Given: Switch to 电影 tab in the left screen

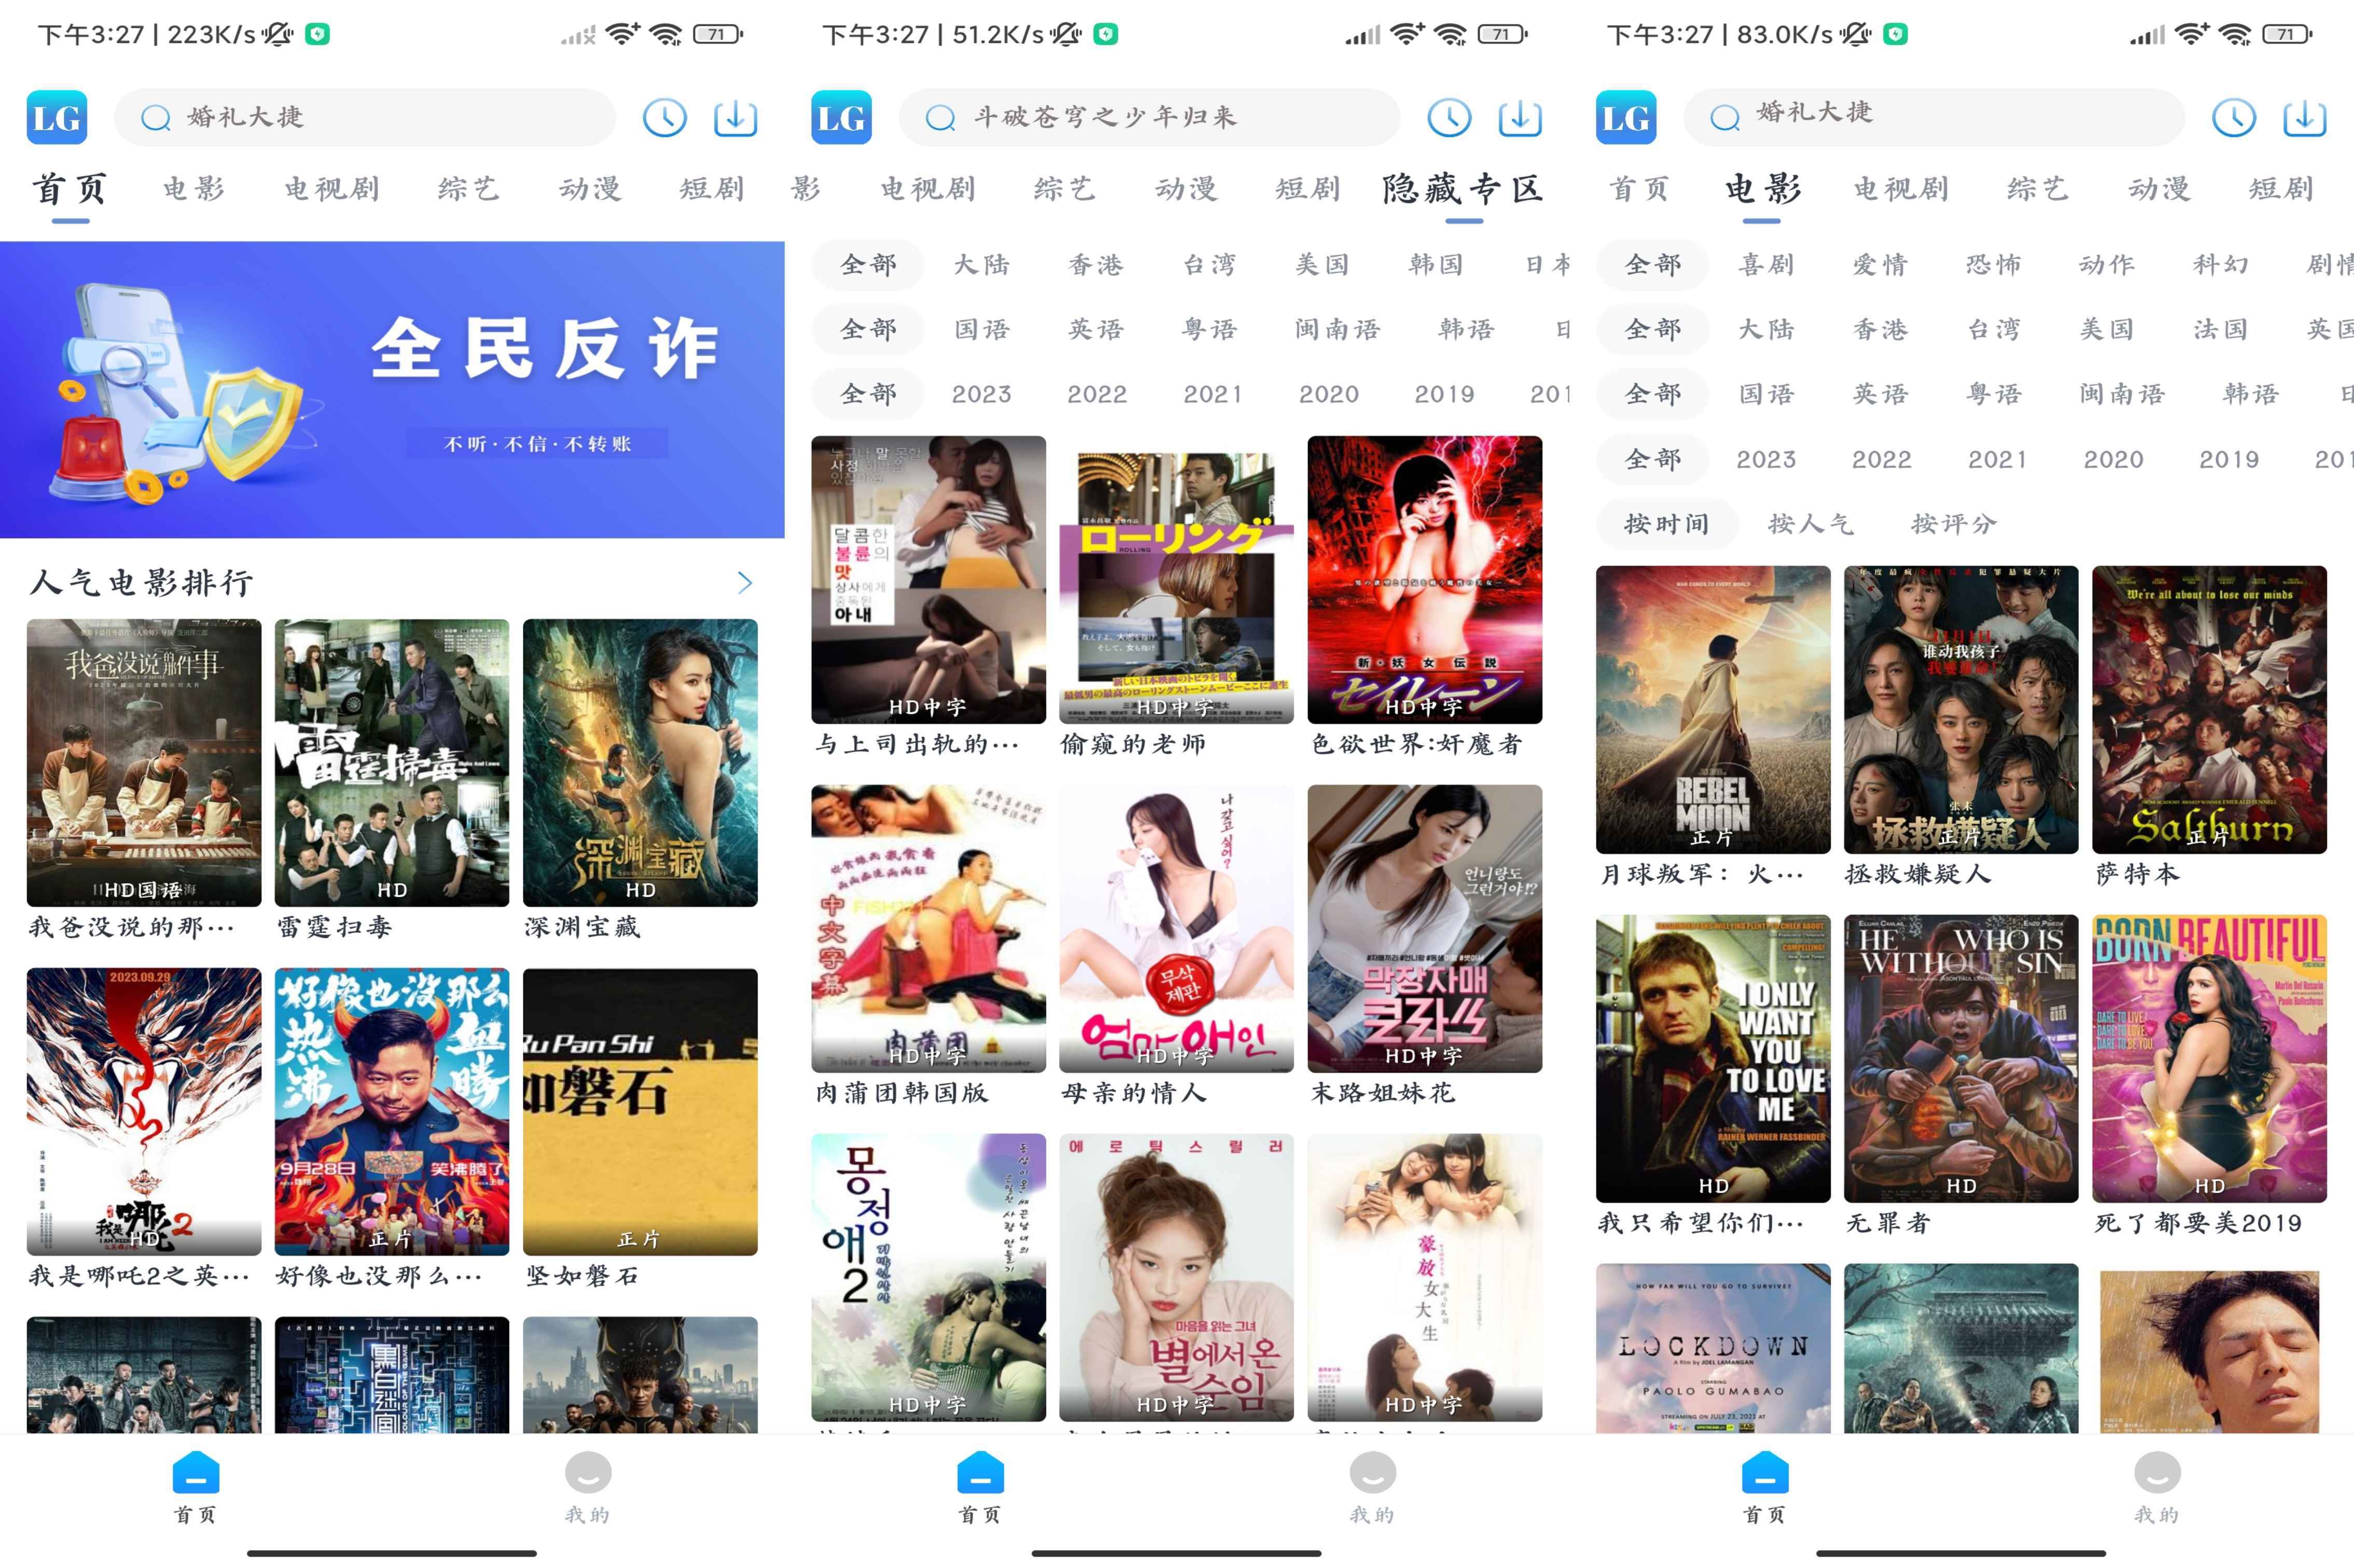Looking at the screenshot, I should [x=194, y=189].
